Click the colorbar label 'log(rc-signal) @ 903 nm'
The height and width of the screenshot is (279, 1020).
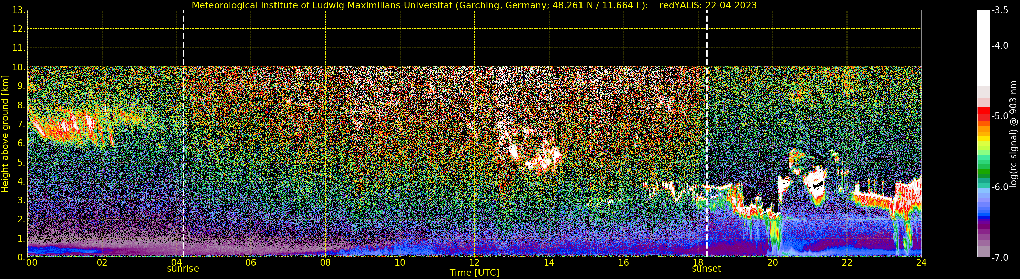[x=1013, y=134]
